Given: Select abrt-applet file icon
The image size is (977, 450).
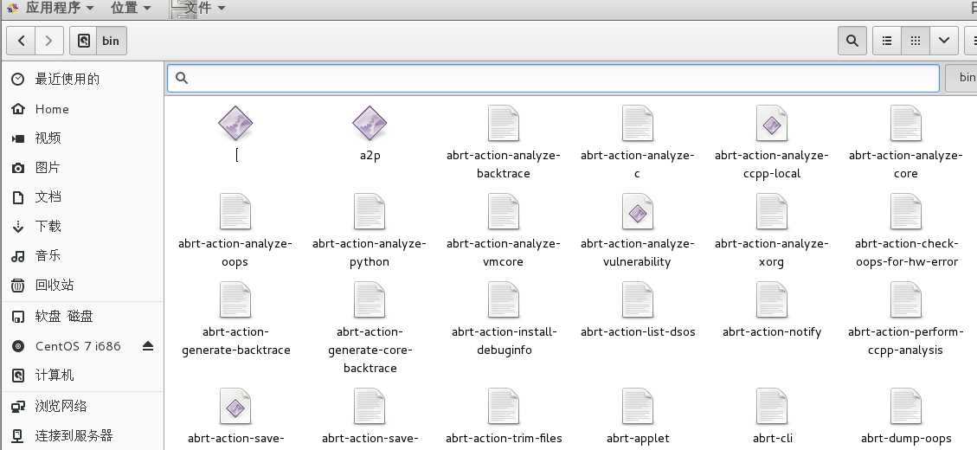Looking at the screenshot, I should point(638,407).
